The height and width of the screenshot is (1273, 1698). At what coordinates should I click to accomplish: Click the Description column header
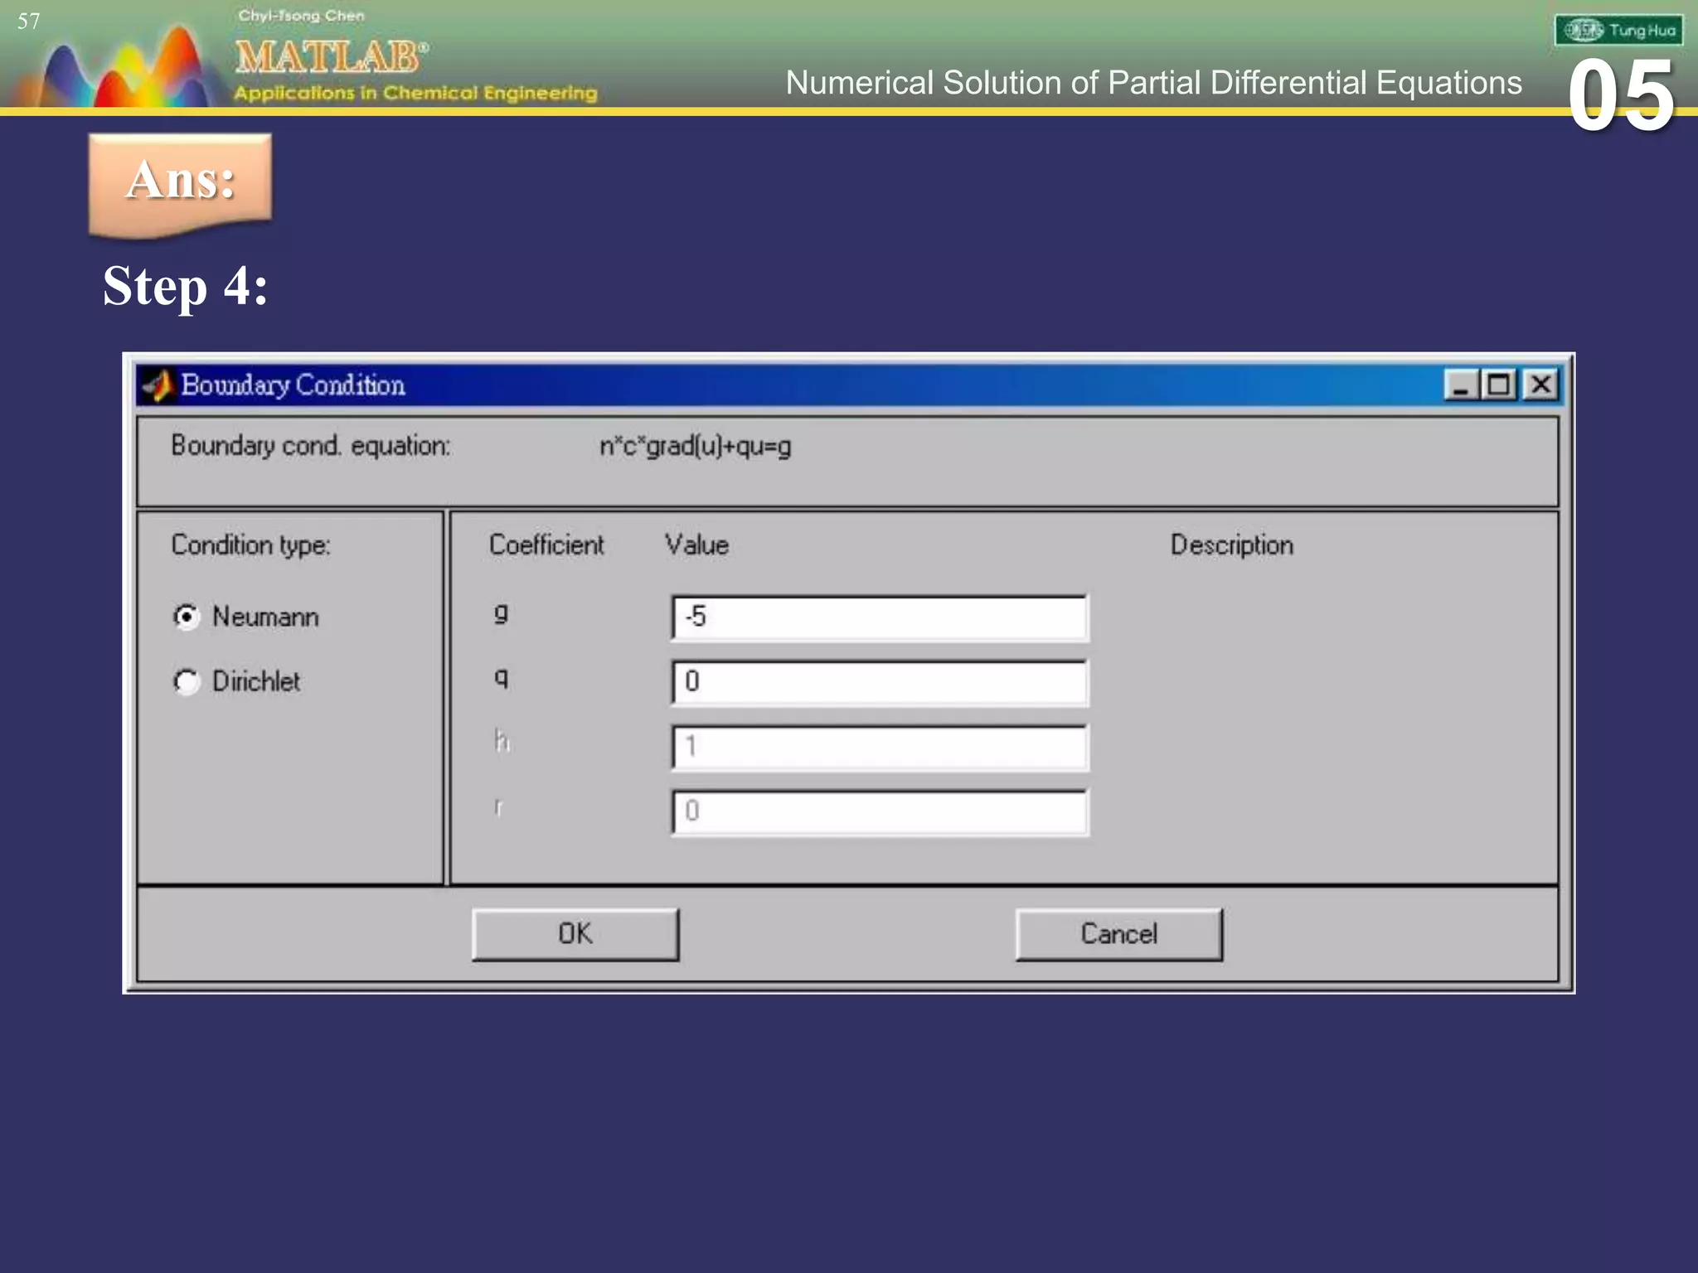tap(1231, 545)
